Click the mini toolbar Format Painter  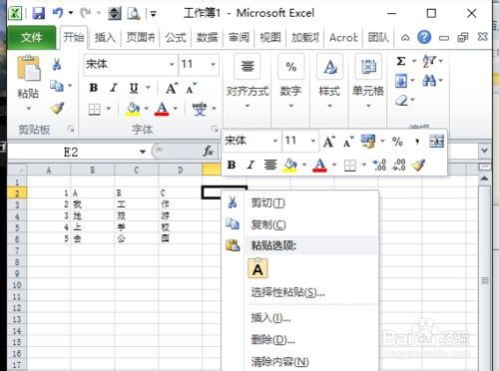click(x=418, y=165)
